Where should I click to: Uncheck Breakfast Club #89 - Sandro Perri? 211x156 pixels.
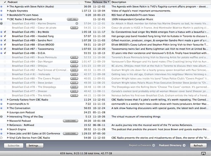5,40
